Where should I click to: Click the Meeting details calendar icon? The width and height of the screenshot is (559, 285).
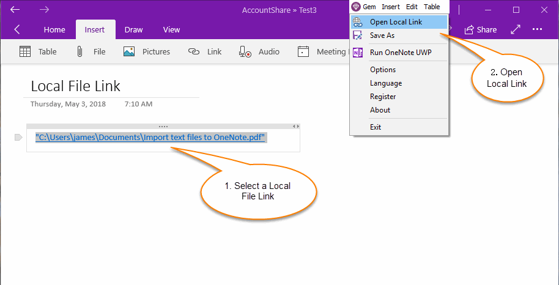303,52
